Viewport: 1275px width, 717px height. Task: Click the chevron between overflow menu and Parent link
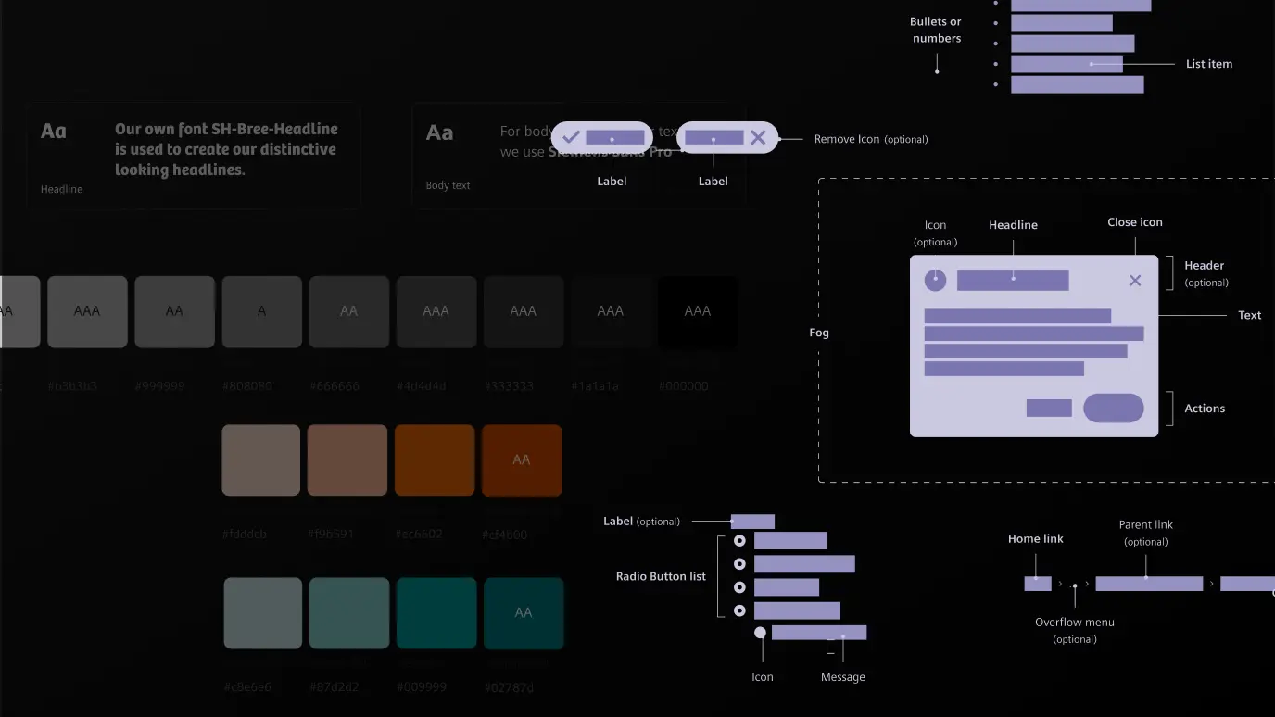(1087, 585)
